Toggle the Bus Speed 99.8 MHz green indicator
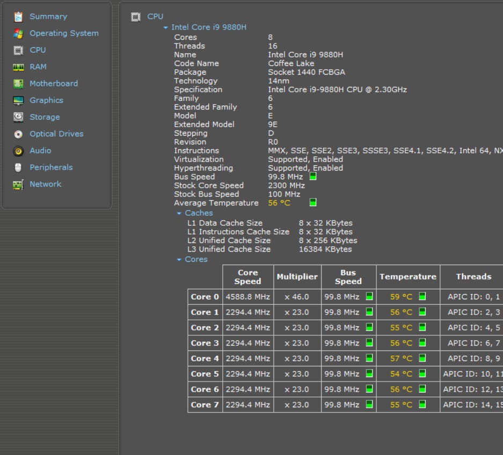Viewport: 503px width, 455px height. coord(313,176)
